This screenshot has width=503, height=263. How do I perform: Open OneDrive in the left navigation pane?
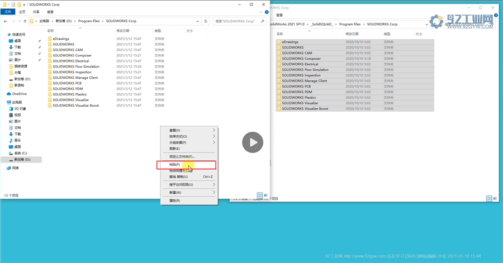click(x=19, y=94)
